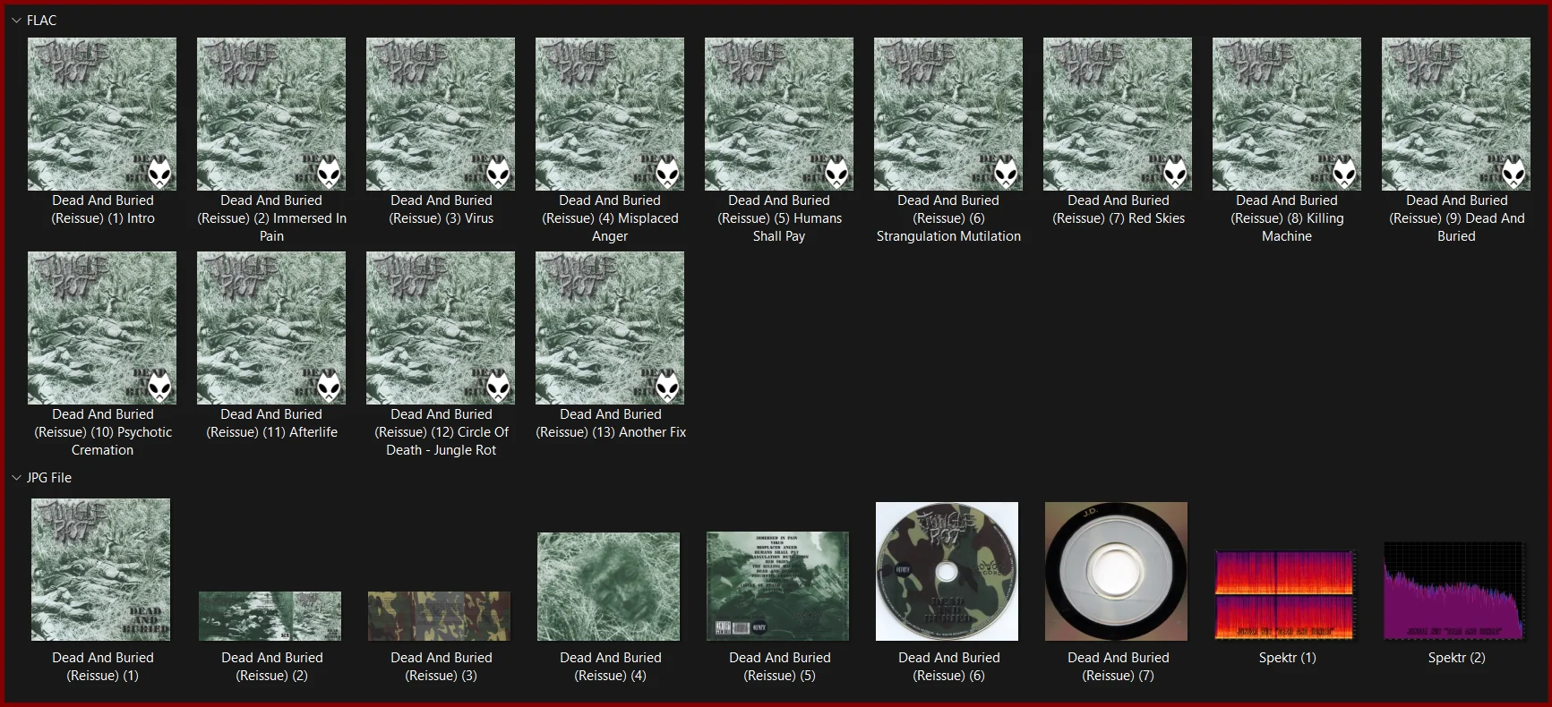Select FLAC file thumbnail (1) Intro

[x=102, y=114]
